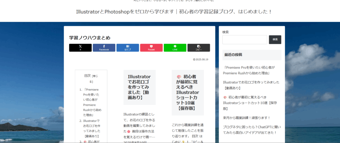
Task: Click the 学習ノウハウまとめ page title
Action: [x=90, y=38]
